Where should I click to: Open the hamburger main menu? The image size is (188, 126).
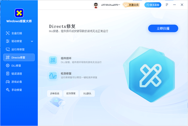[x=167, y=5]
